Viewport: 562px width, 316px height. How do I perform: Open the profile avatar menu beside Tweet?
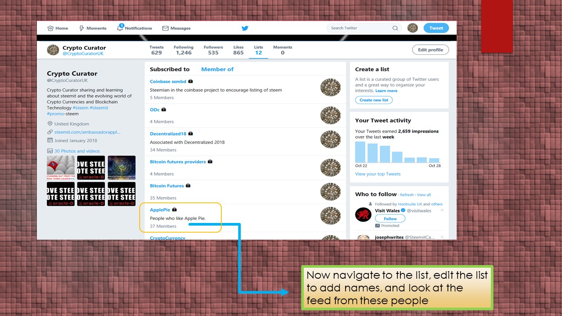[413, 28]
